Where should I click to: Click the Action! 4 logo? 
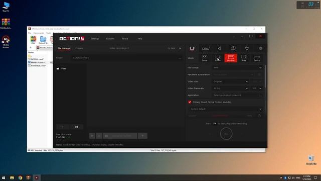click(72, 39)
